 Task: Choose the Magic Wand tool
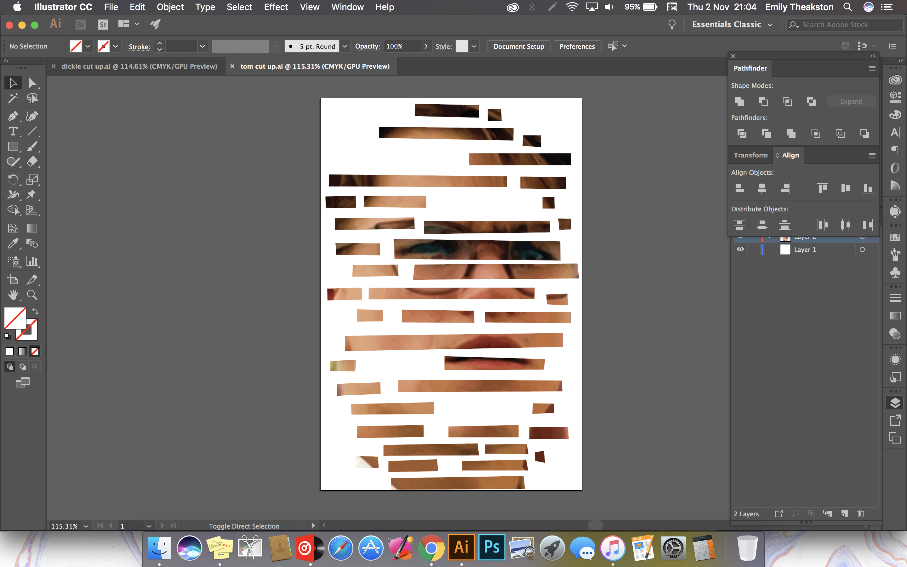point(13,98)
